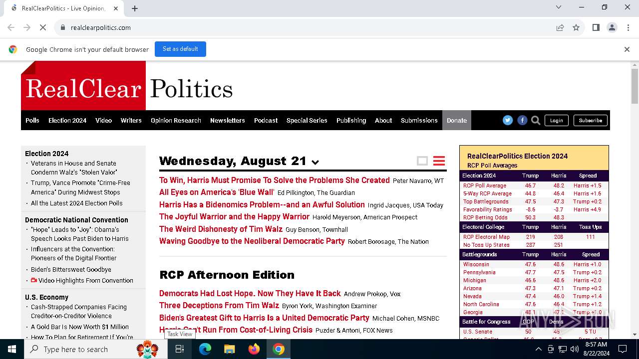Open U.S. Senate battle link
The height and width of the screenshot is (359, 639).
[478, 332]
